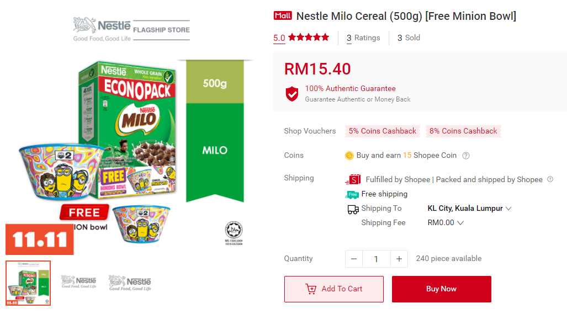Expand the KL City, Kuala Lumpur dropdown
Image resolution: width=567 pixels, height=314 pixels.
coord(508,209)
